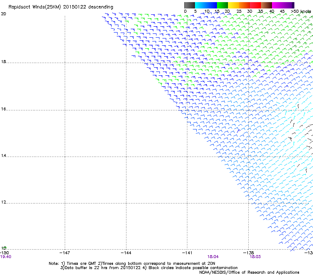Screen dimensions: 313x275
Task: Click the purple '19:40' time stamp
Action: click(x=6, y=257)
